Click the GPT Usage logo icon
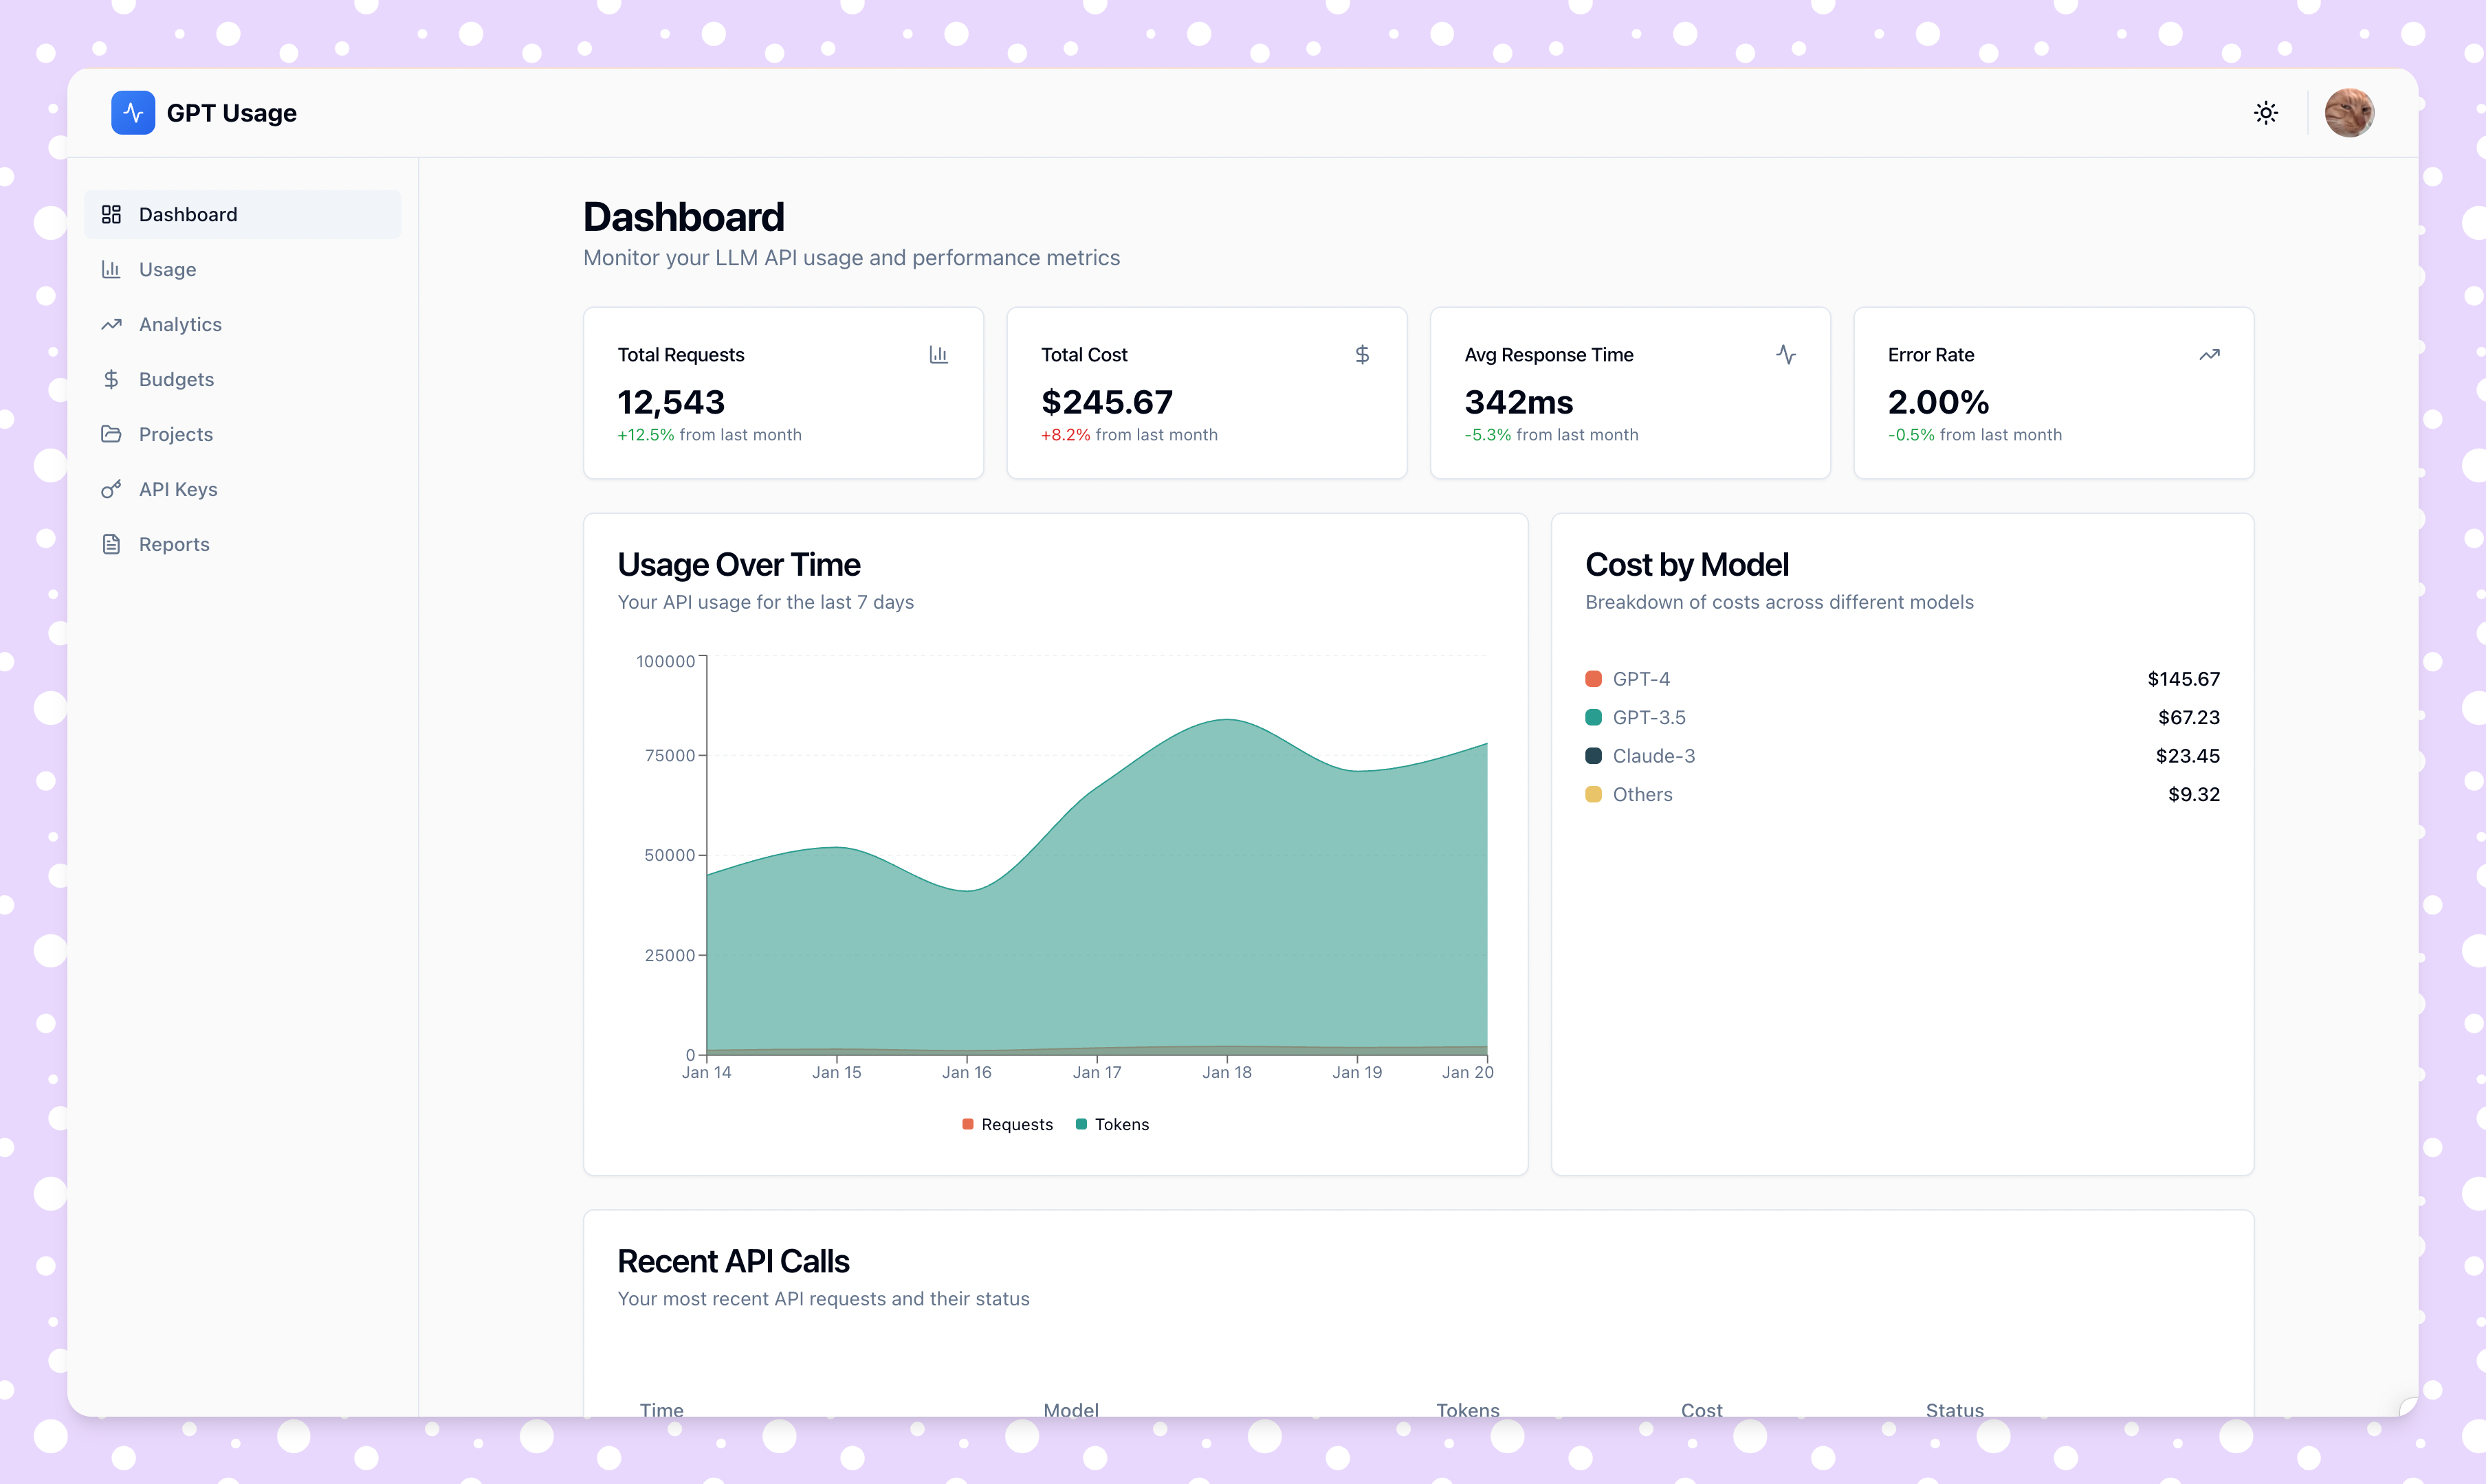The width and height of the screenshot is (2486, 1484). pyautogui.click(x=132, y=113)
